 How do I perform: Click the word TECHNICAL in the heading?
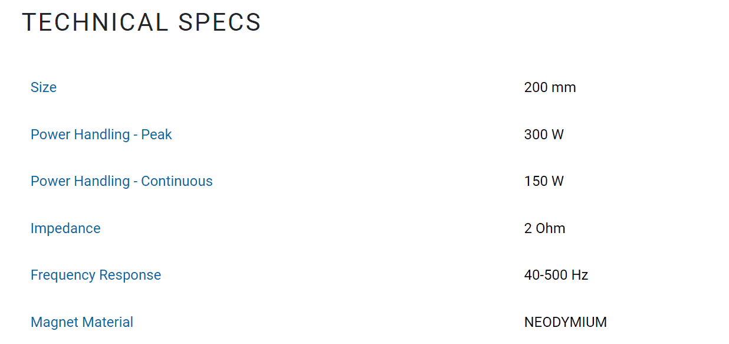pyautogui.click(x=96, y=22)
